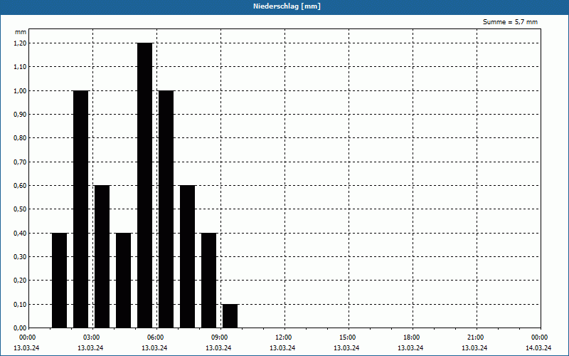Click the 14.03.24 date label

point(538,348)
